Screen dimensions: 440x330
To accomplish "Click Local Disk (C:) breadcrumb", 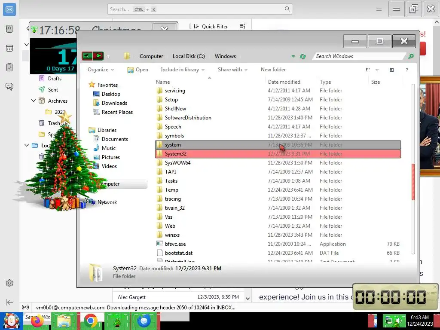I will click(189, 56).
